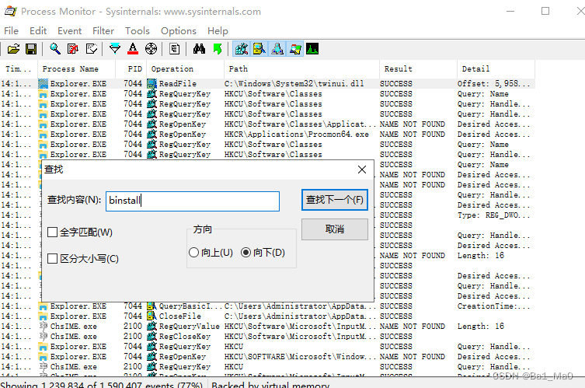Viewport: 585px width, 388px height.
Task: Open the Event menu
Action: tap(69, 30)
